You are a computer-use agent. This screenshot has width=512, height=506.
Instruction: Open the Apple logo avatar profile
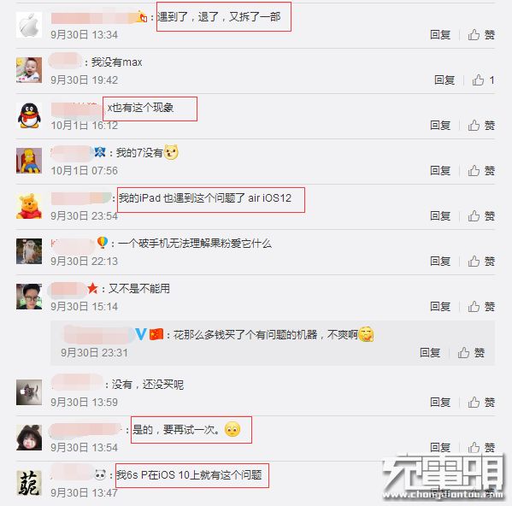pos(29,25)
